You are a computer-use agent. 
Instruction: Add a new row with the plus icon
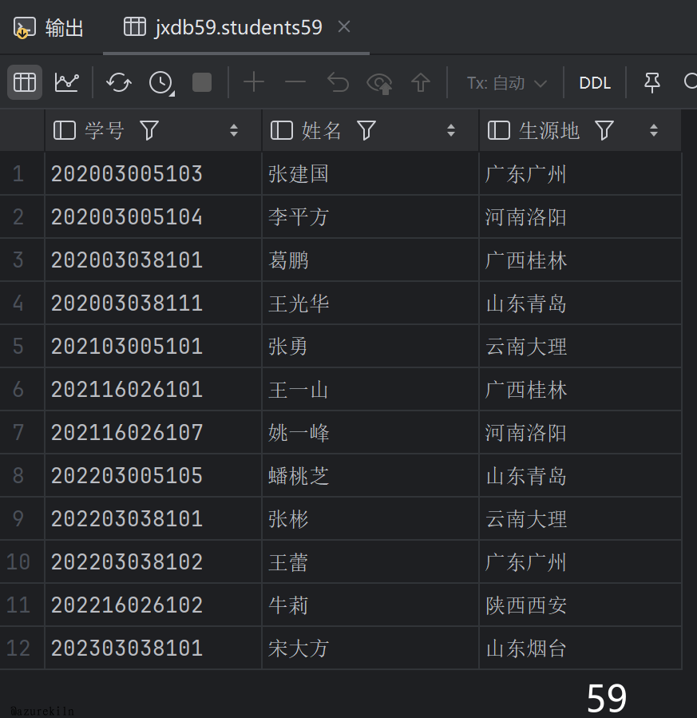[x=254, y=82]
